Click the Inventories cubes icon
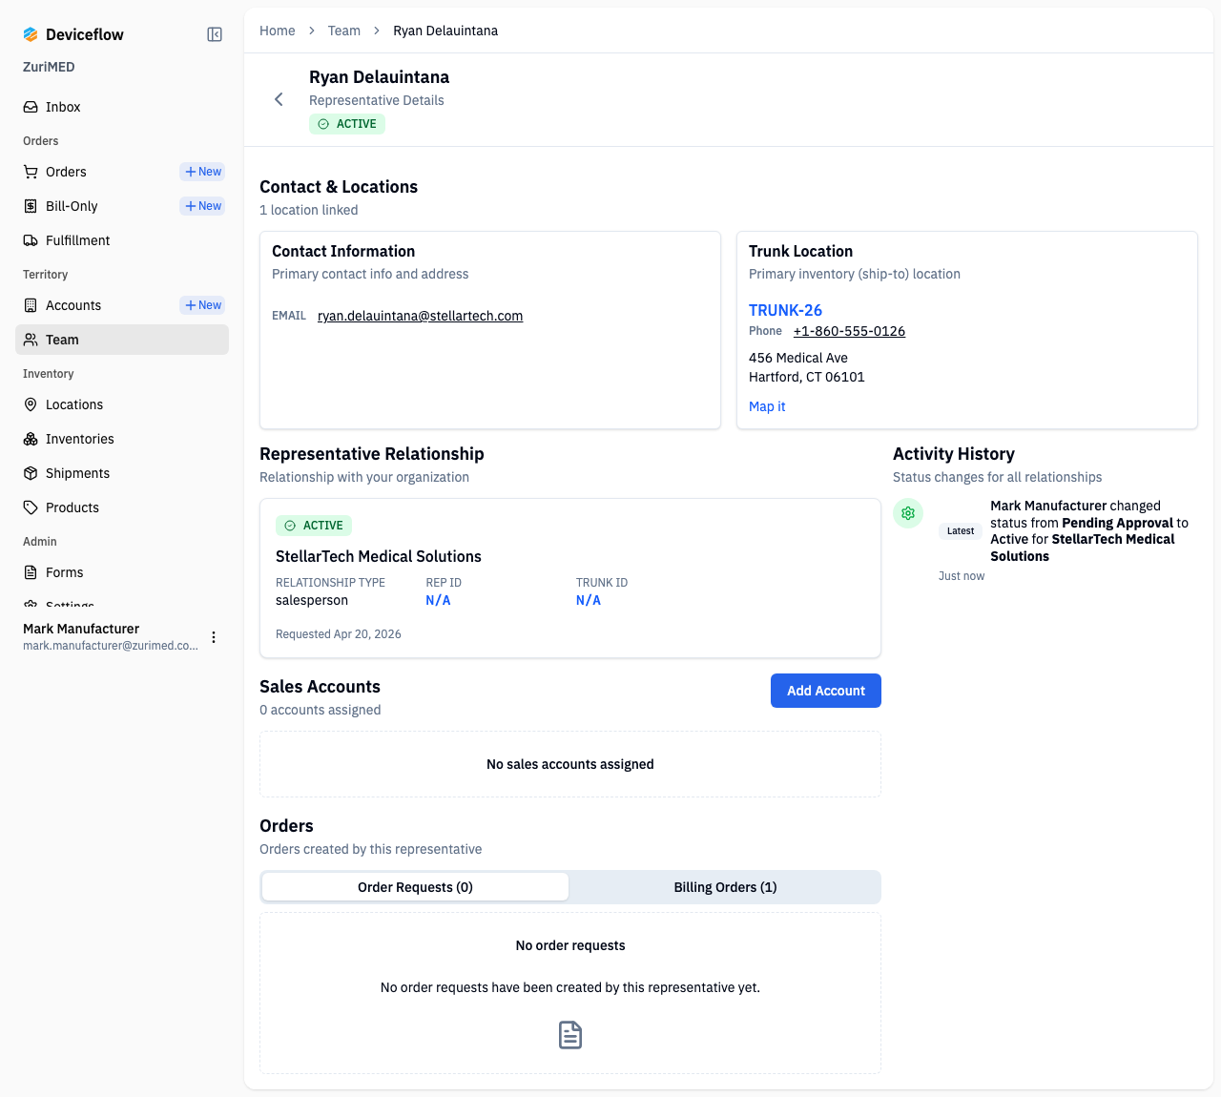Viewport: 1221px width, 1097px height. (31, 439)
